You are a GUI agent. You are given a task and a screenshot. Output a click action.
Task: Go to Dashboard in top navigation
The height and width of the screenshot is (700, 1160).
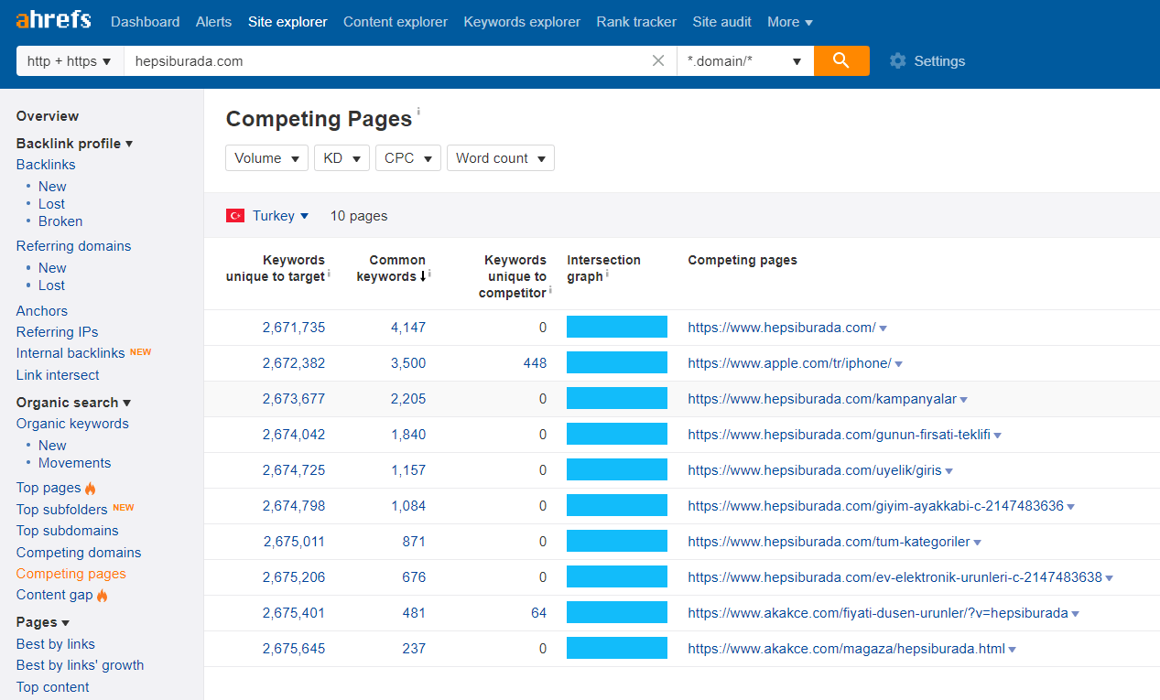(145, 22)
